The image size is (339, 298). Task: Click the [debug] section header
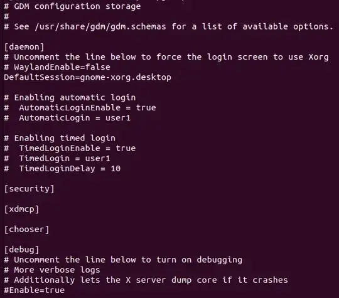tap(21, 250)
